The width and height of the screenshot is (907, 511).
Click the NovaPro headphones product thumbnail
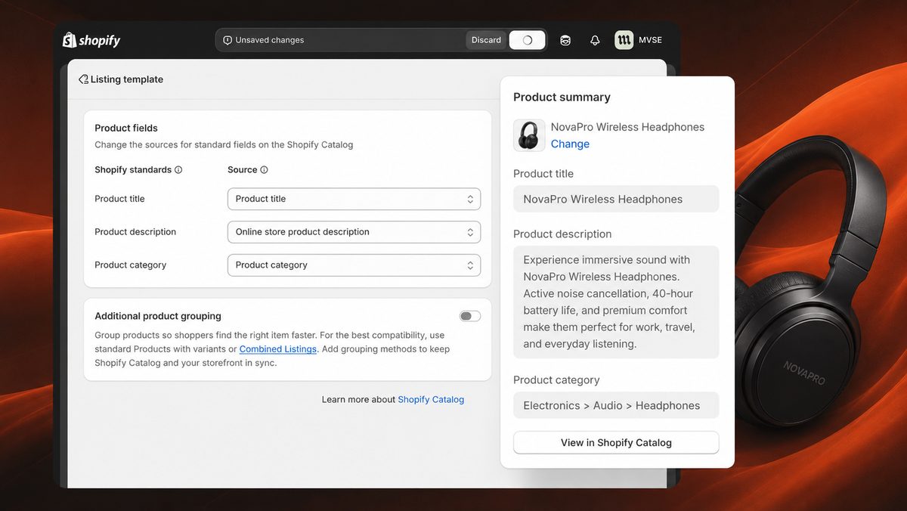529,135
